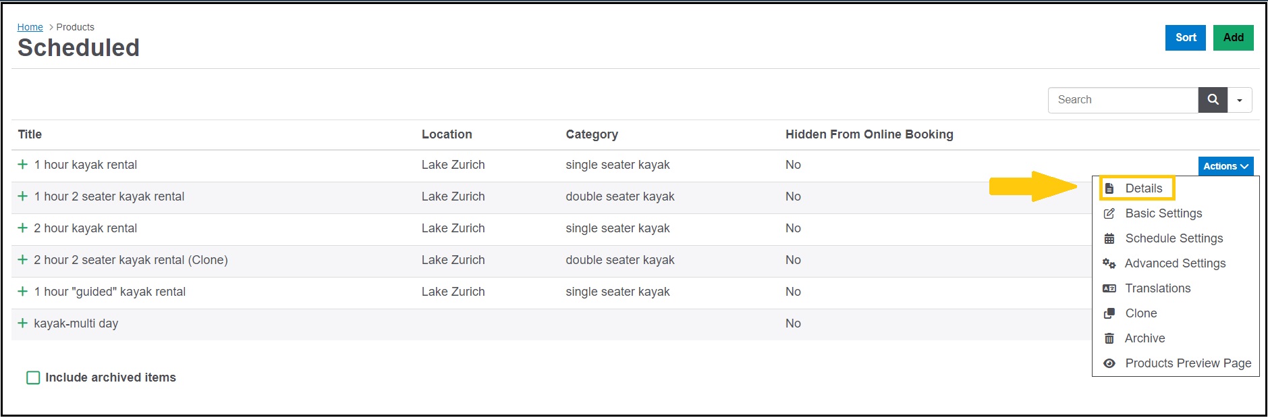This screenshot has height=418, width=1268.
Task: Expand the 1 hour kayak rental row
Action: (x=23, y=165)
